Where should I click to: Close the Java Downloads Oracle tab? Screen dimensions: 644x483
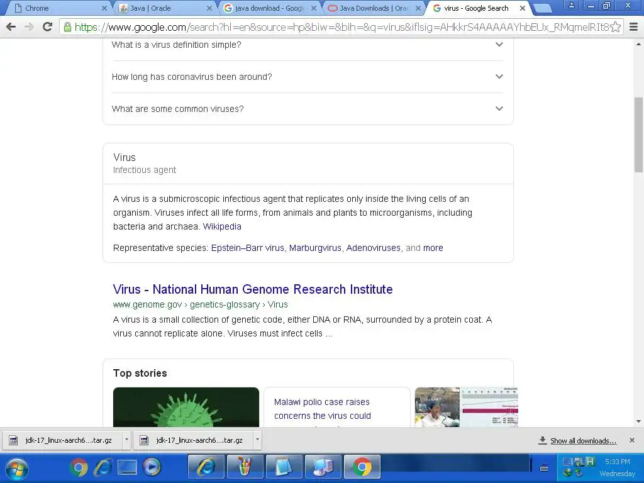tap(418, 8)
